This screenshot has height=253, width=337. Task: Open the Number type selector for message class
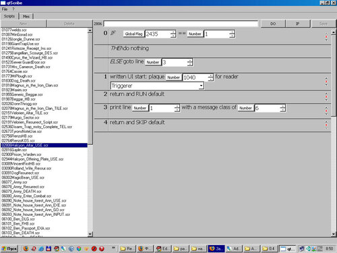coord(245,108)
